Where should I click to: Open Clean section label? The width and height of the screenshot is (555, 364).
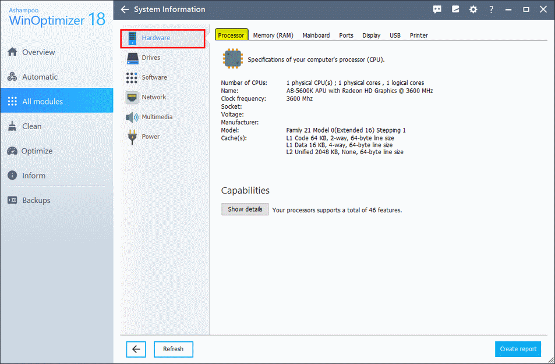point(32,127)
